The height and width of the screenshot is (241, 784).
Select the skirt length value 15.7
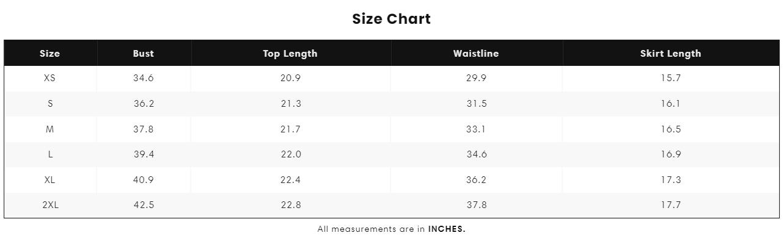(670, 78)
